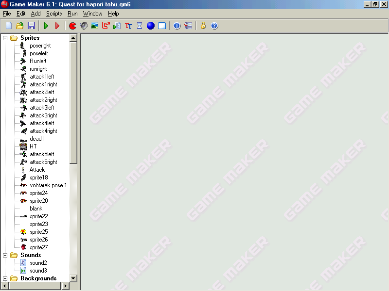Create a new script resource
Screen dimensions: 389x291
pos(116,26)
